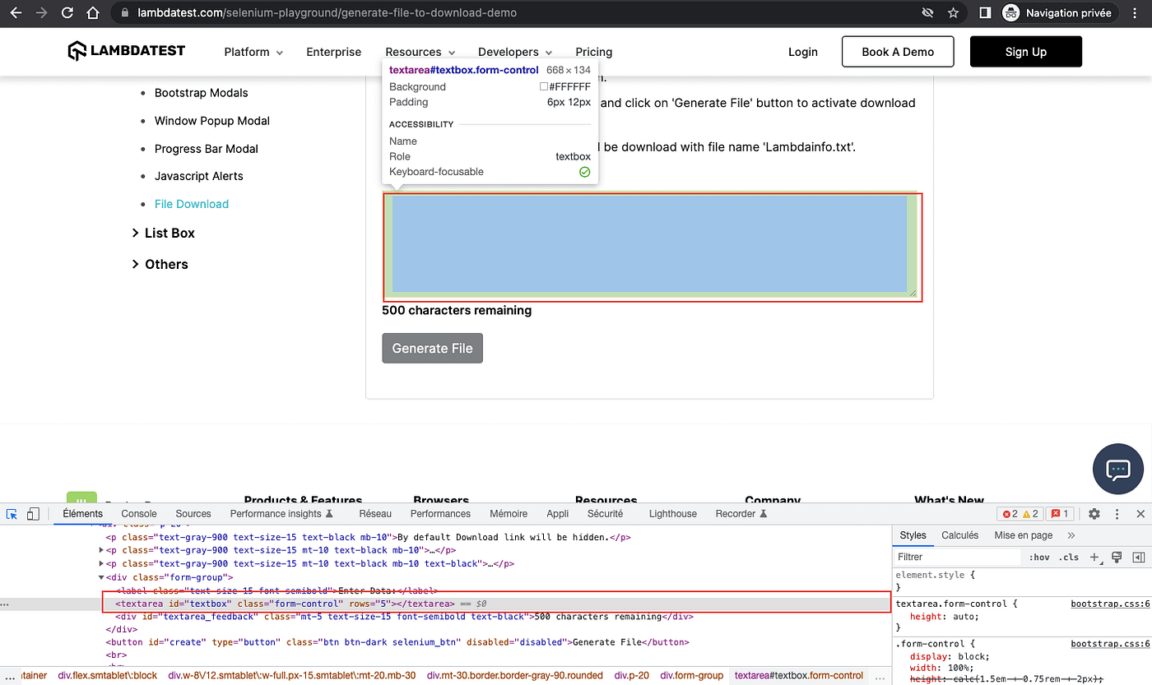Click the Book A Demo button

[x=898, y=52]
